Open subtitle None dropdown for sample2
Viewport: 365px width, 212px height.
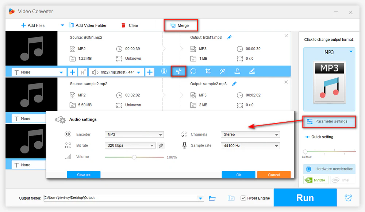tap(29, 118)
